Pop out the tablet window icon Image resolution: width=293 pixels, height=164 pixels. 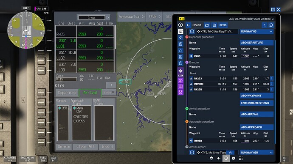pos(273,9)
